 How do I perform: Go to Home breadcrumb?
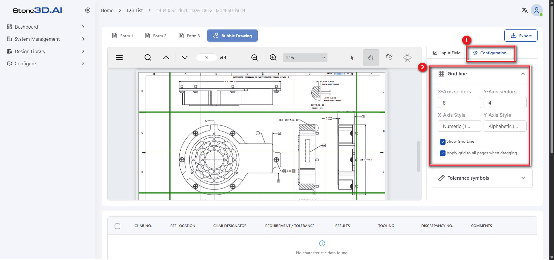[107, 10]
